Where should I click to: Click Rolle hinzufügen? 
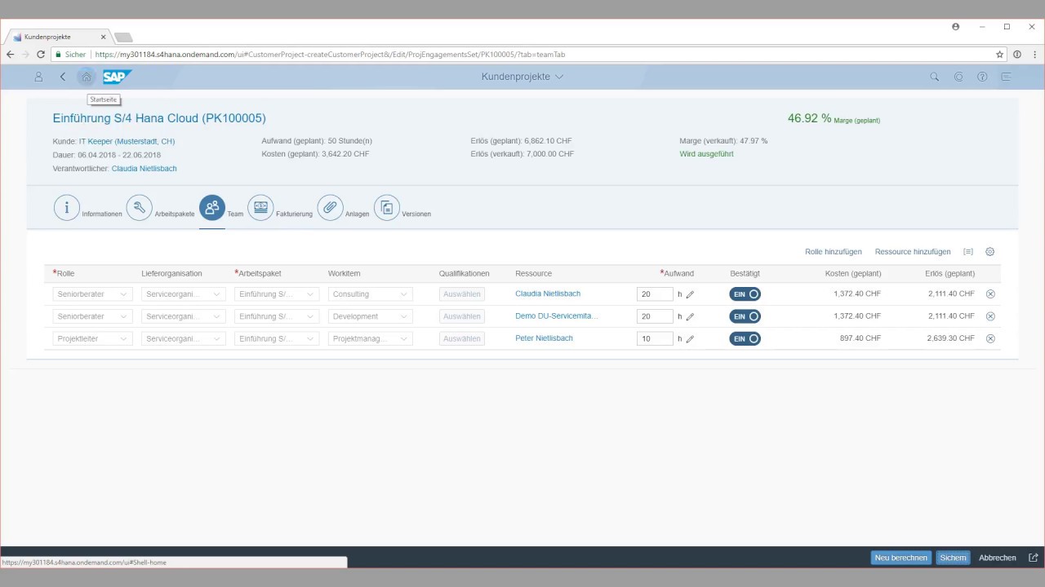click(x=834, y=252)
